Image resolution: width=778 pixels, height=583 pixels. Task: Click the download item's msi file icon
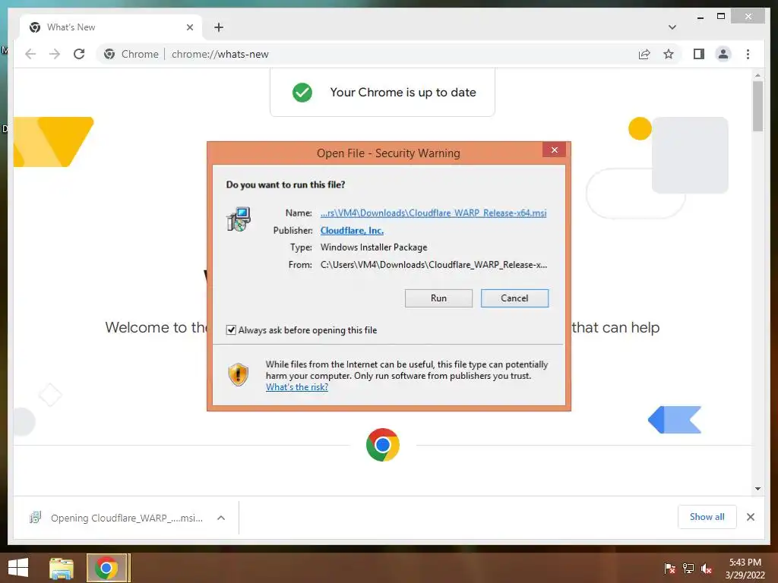point(35,518)
